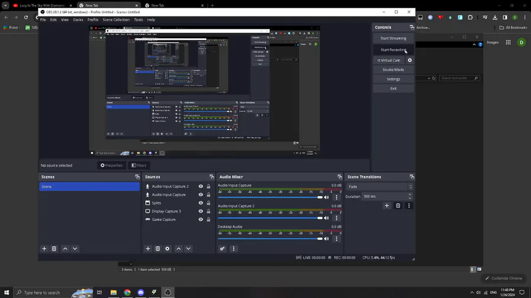Image resolution: width=531 pixels, height=298 pixels.
Task: Click the Exit button in Controls
Action: tap(393, 88)
